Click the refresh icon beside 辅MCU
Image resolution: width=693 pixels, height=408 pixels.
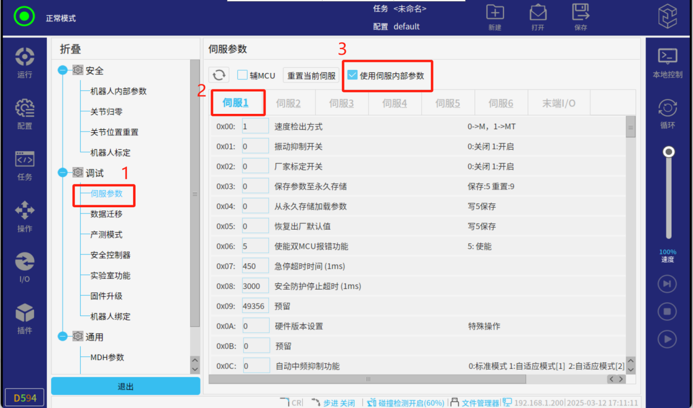(218, 75)
